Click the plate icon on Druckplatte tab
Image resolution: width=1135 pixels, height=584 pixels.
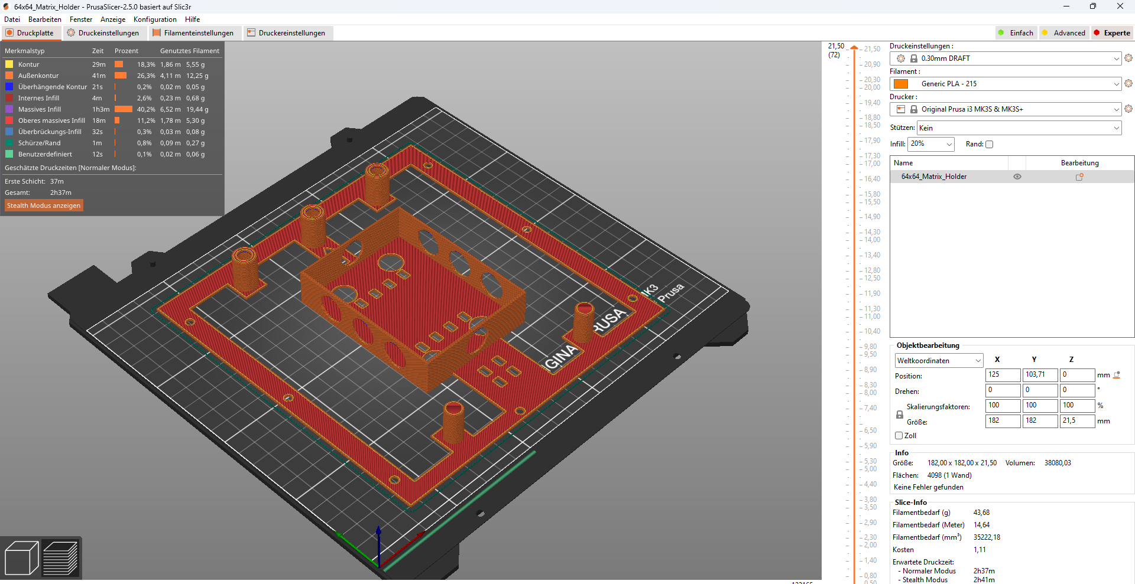[8, 32]
